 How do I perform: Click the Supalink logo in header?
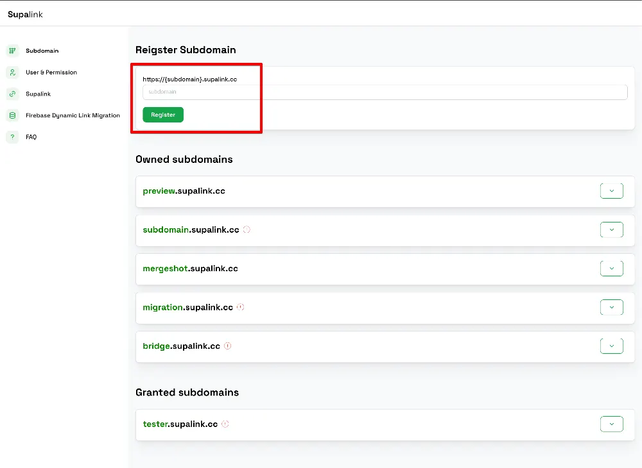click(25, 14)
